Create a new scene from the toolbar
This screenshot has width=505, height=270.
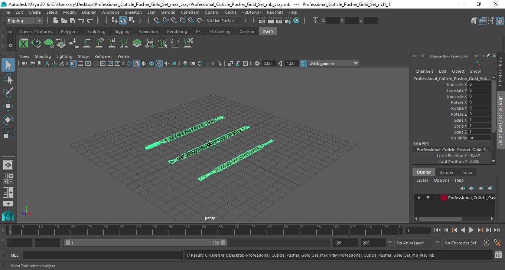point(56,21)
